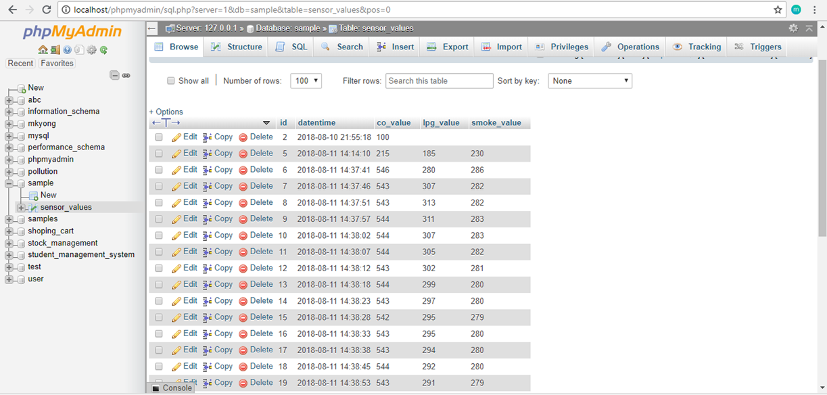Reload navigation panel with green refresh icon

103,50
